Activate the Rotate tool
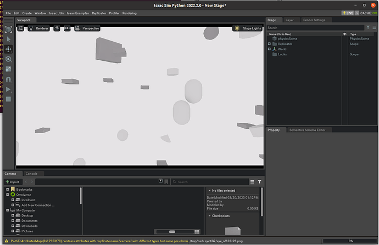The image size is (379, 245). [8, 59]
